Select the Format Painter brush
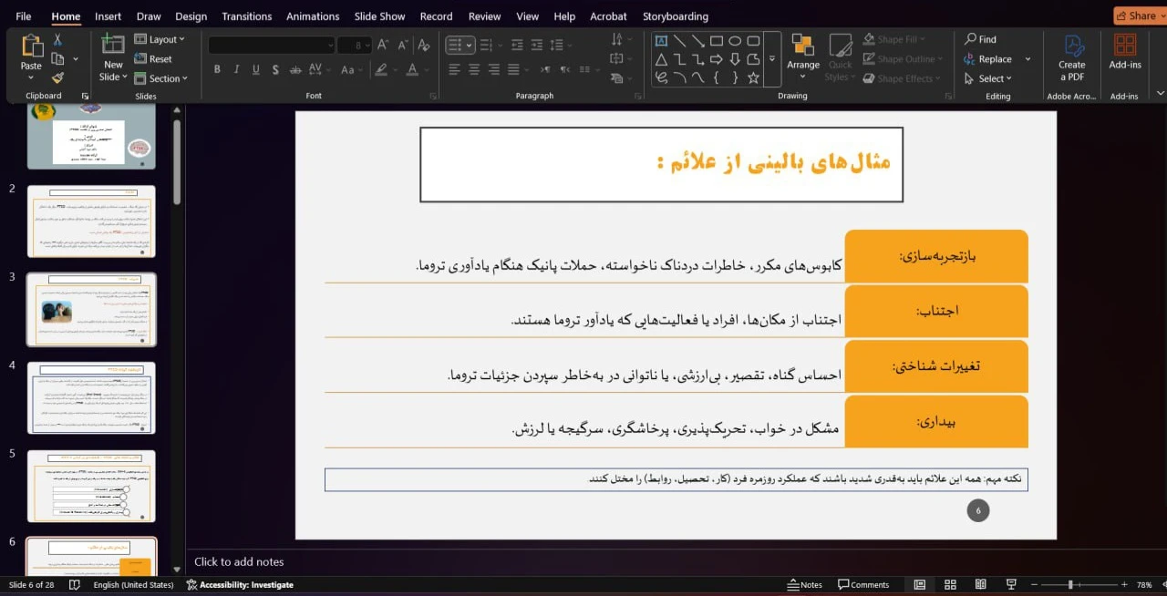Screen dimensions: 1167x596 pyautogui.click(x=57, y=78)
